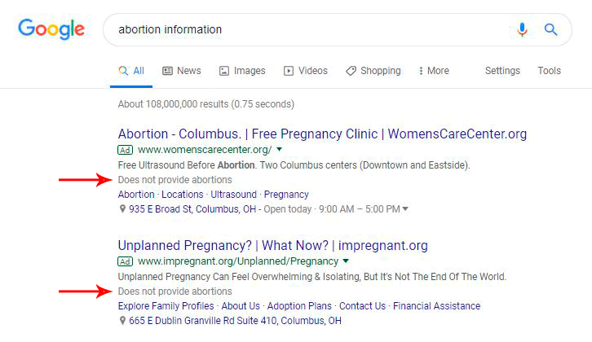Switch to the News tab

point(181,71)
